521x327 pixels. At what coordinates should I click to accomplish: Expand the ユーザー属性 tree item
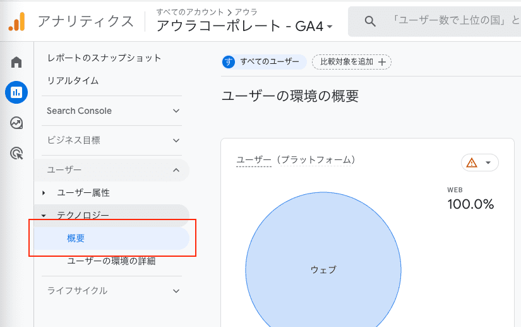(44, 193)
